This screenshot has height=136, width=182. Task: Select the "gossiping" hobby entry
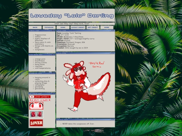[x=39, y=87]
